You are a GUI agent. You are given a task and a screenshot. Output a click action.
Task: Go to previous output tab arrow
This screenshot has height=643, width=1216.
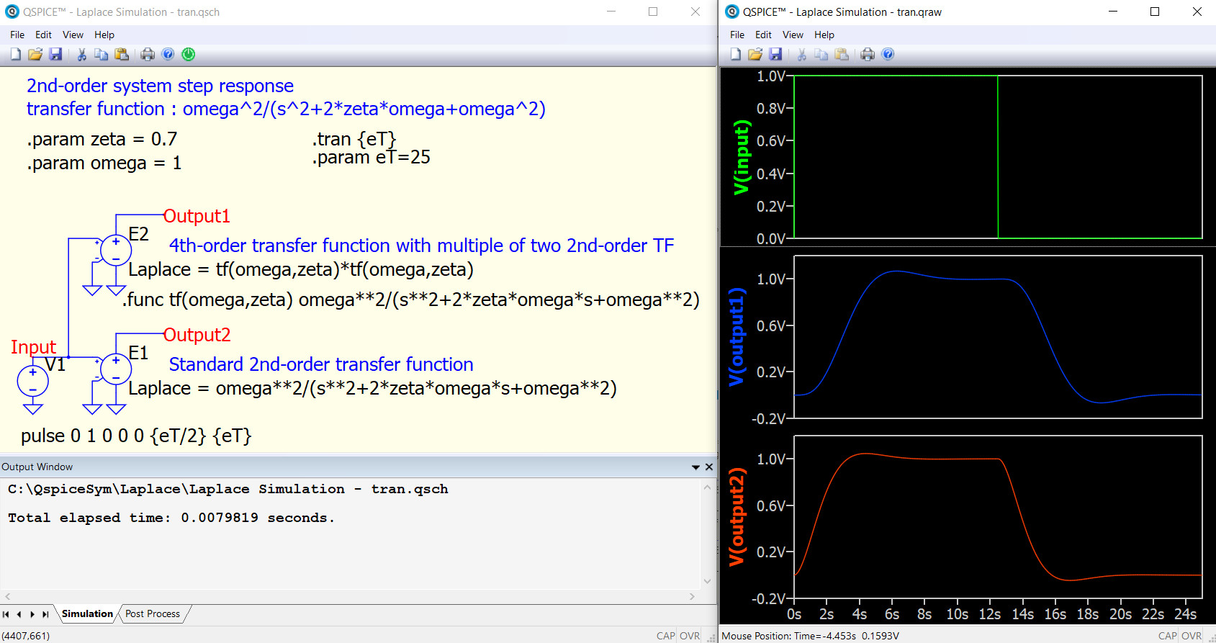coord(19,614)
